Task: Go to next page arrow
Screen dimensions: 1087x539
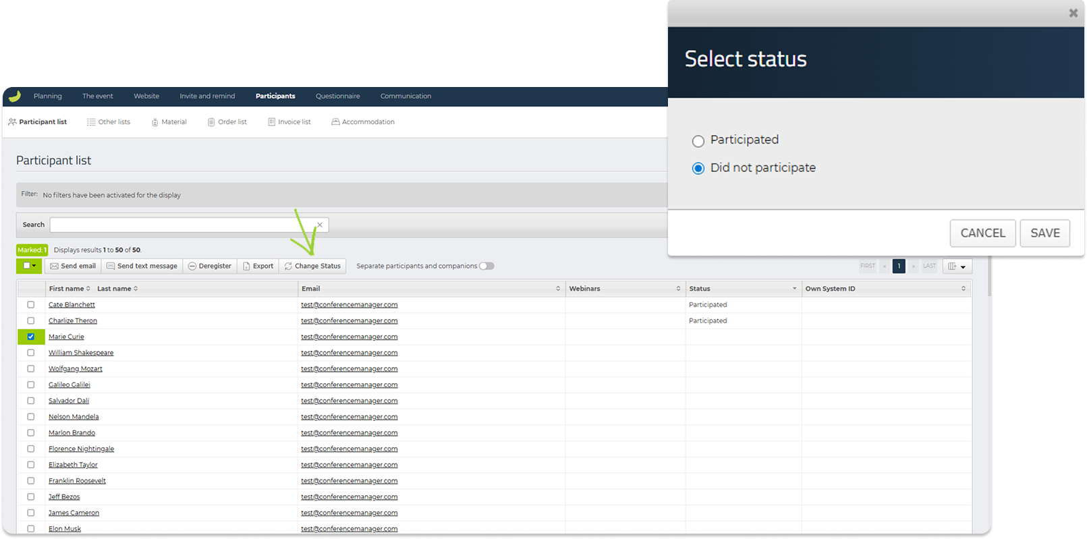Action: 914,266
